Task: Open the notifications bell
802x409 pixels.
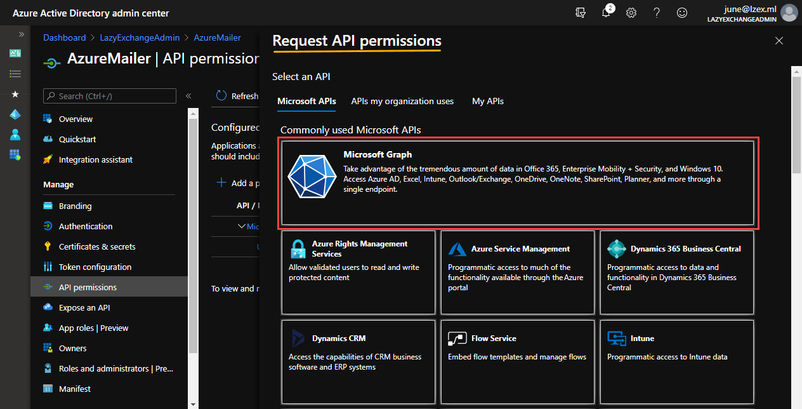Action: point(607,13)
